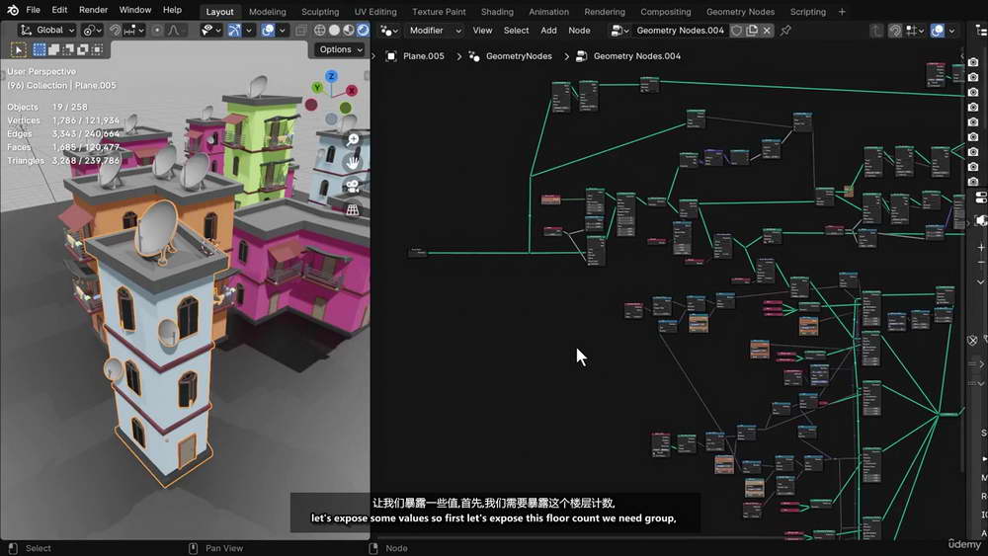Image resolution: width=988 pixels, height=556 pixels.
Task: Click the red X axis gizmo ball
Action: [352, 91]
